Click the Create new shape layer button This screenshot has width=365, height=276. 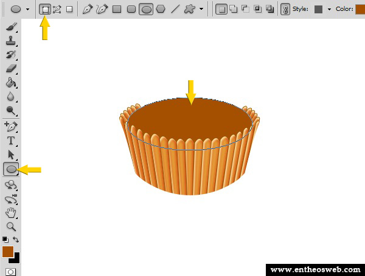click(221, 9)
